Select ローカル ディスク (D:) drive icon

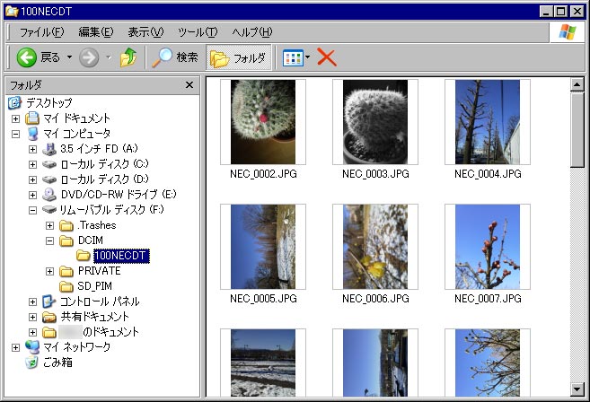pos(49,179)
